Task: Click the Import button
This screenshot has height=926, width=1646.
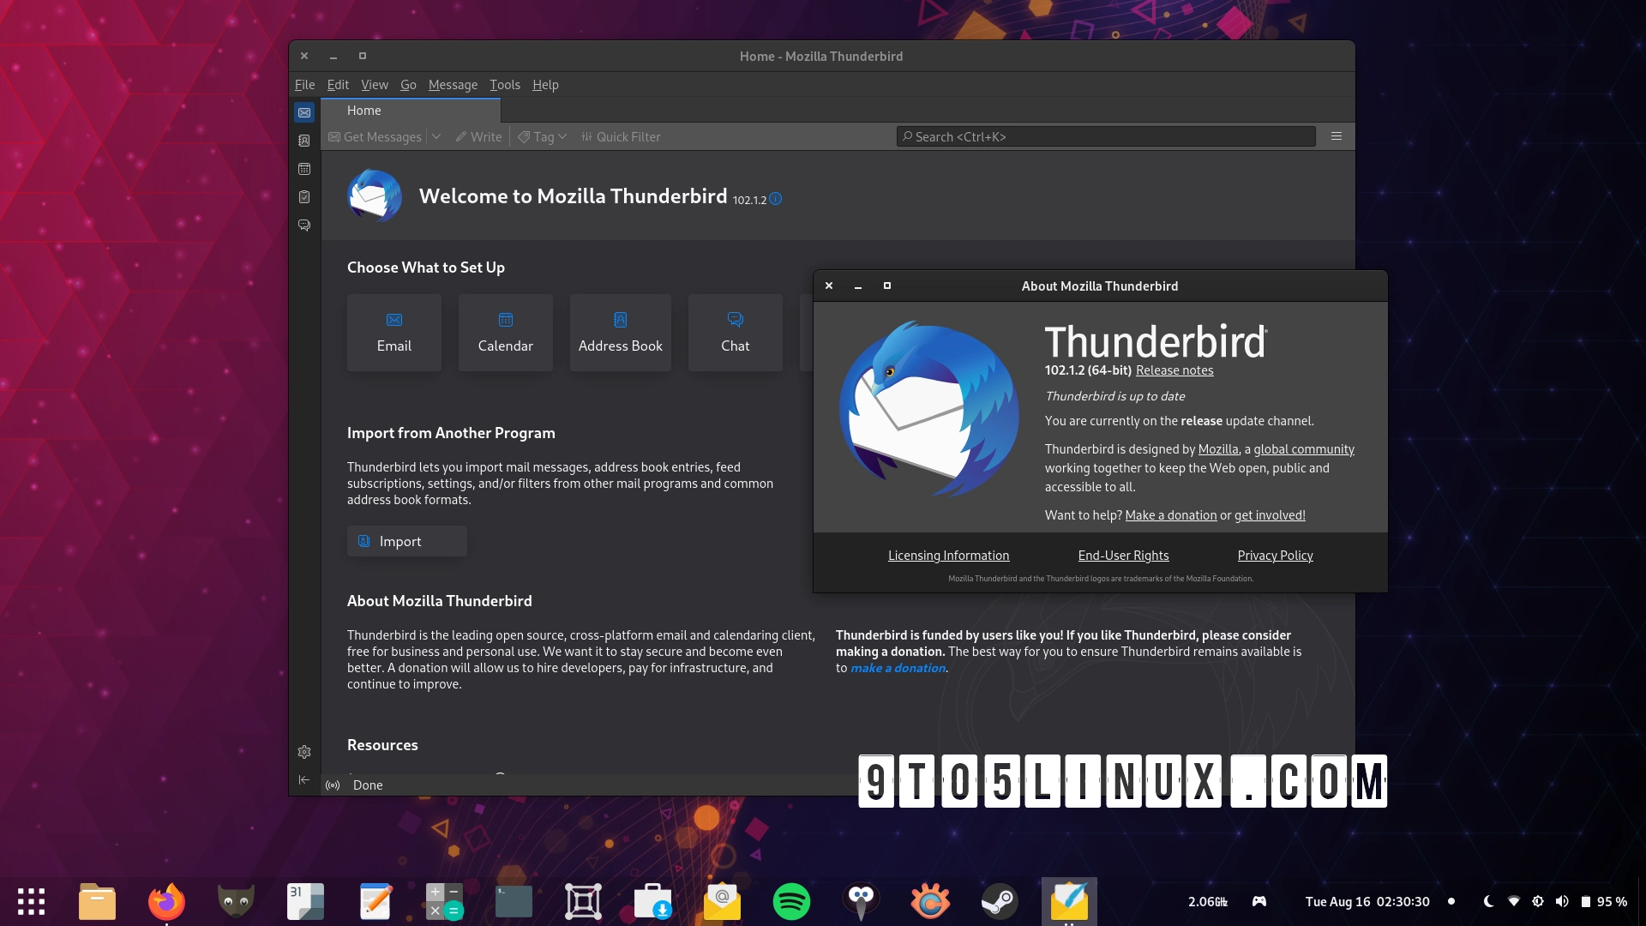Action: pyautogui.click(x=406, y=541)
